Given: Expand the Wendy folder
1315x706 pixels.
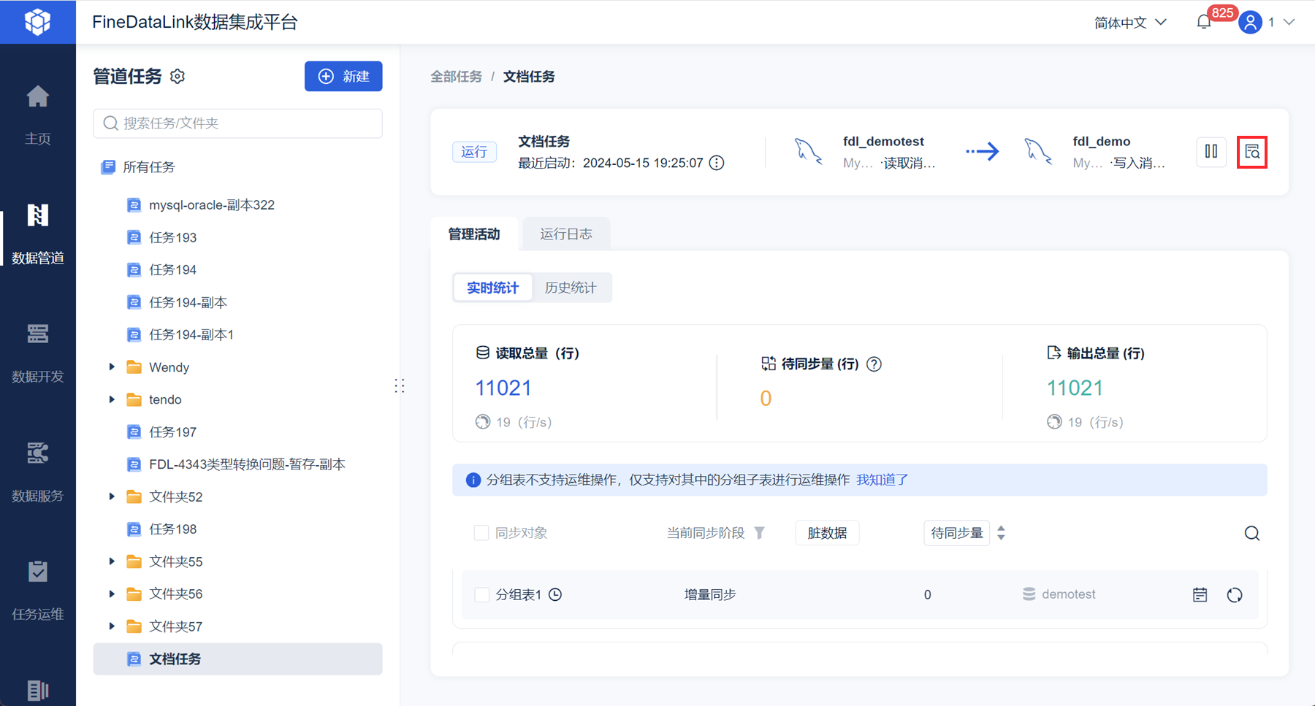Looking at the screenshot, I should tap(112, 367).
